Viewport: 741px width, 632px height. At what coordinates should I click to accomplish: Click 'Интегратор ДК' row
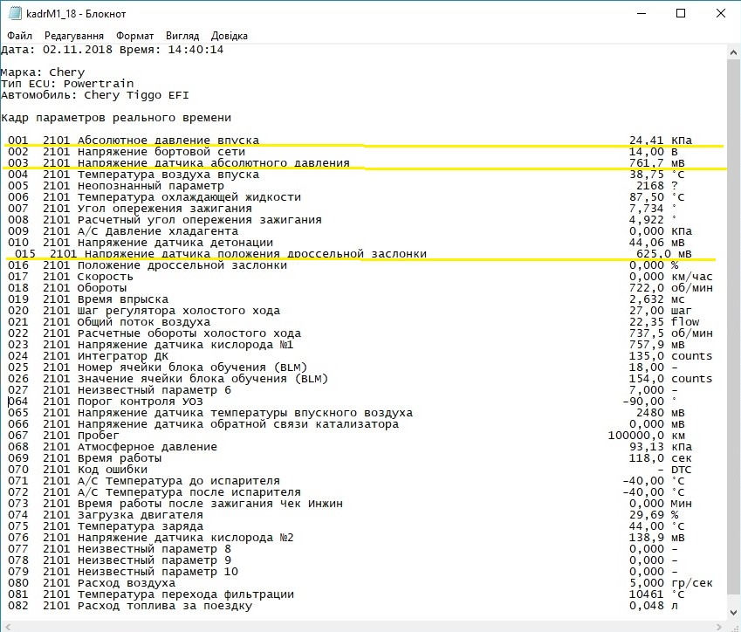(360, 356)
